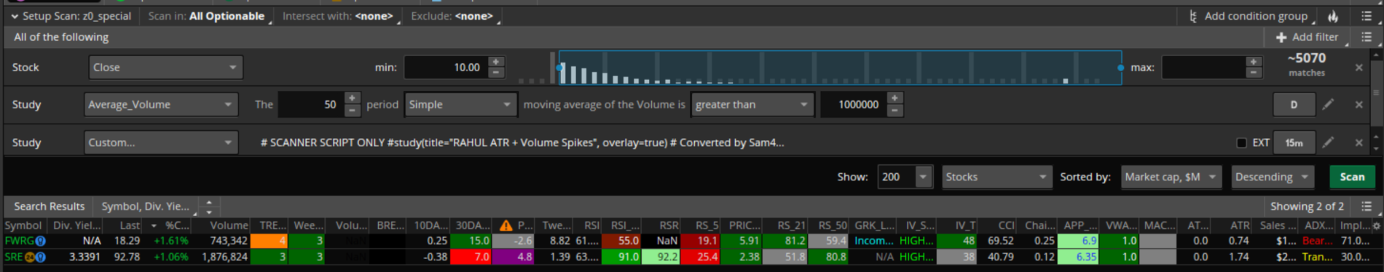Select the Search Results tab
The width and height of the screenshot is (1384, 272).
click(x=49, y=207)
